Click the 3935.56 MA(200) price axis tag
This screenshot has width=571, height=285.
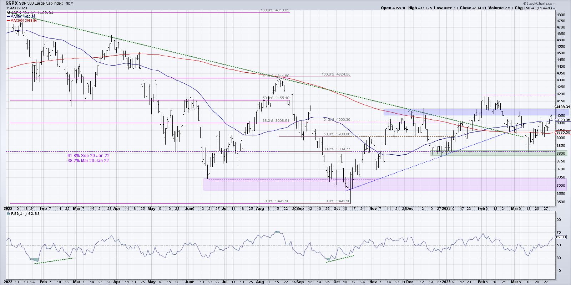point(563,132)
